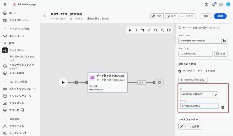Click the データソース field Snowflake FDA Account
Image resolution: width=233 pixels, height=136 pixels.
[x=200, y=41]
